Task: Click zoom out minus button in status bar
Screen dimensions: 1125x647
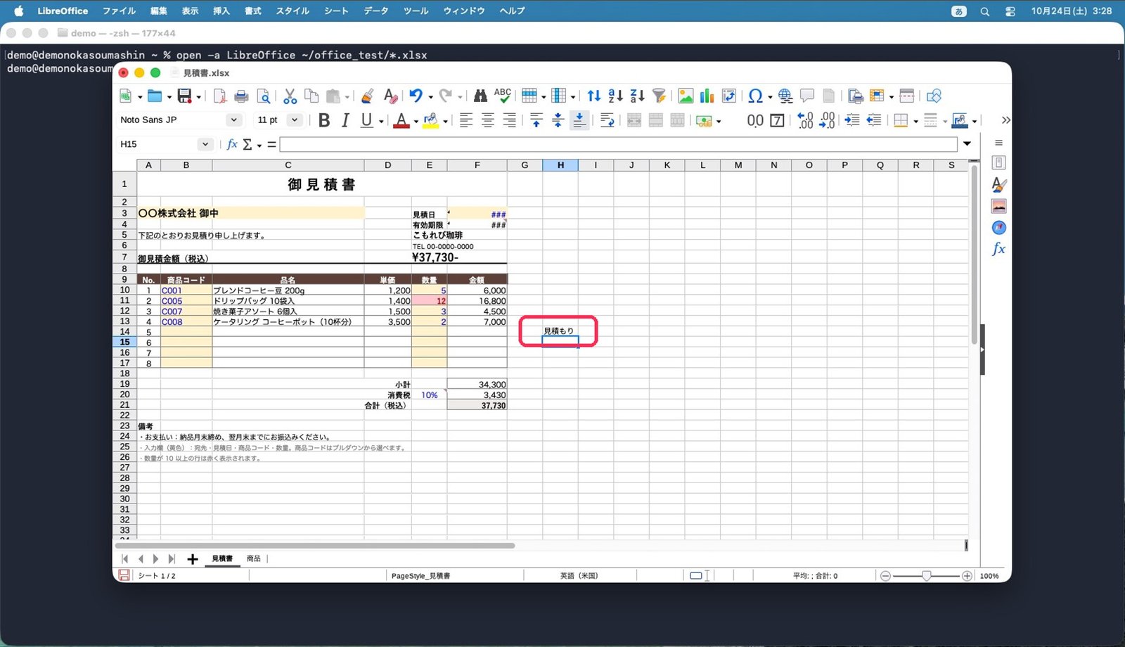Action: click(885, 576)
